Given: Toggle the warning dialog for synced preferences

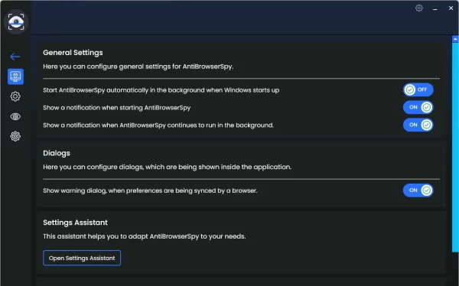Looking at the screenshot, I should click(418, 190).
